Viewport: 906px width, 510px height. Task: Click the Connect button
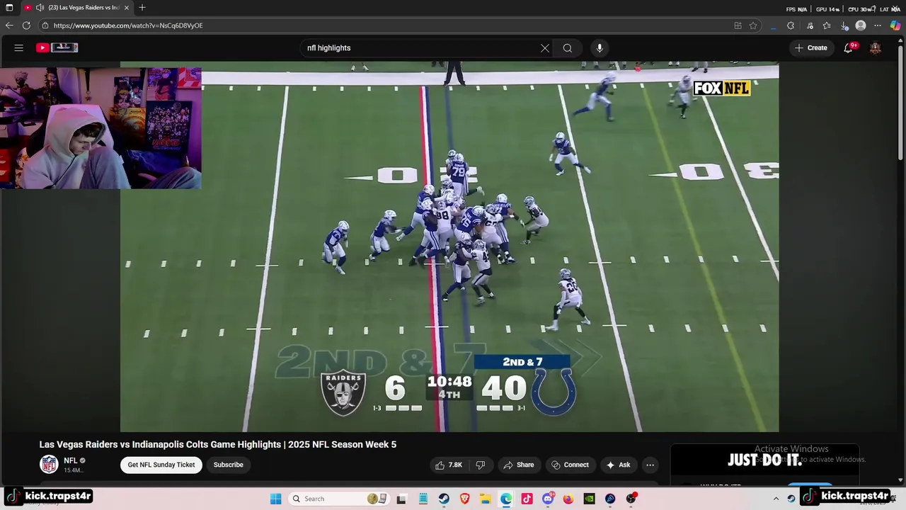pyautogui.click(x=570, y=465)
